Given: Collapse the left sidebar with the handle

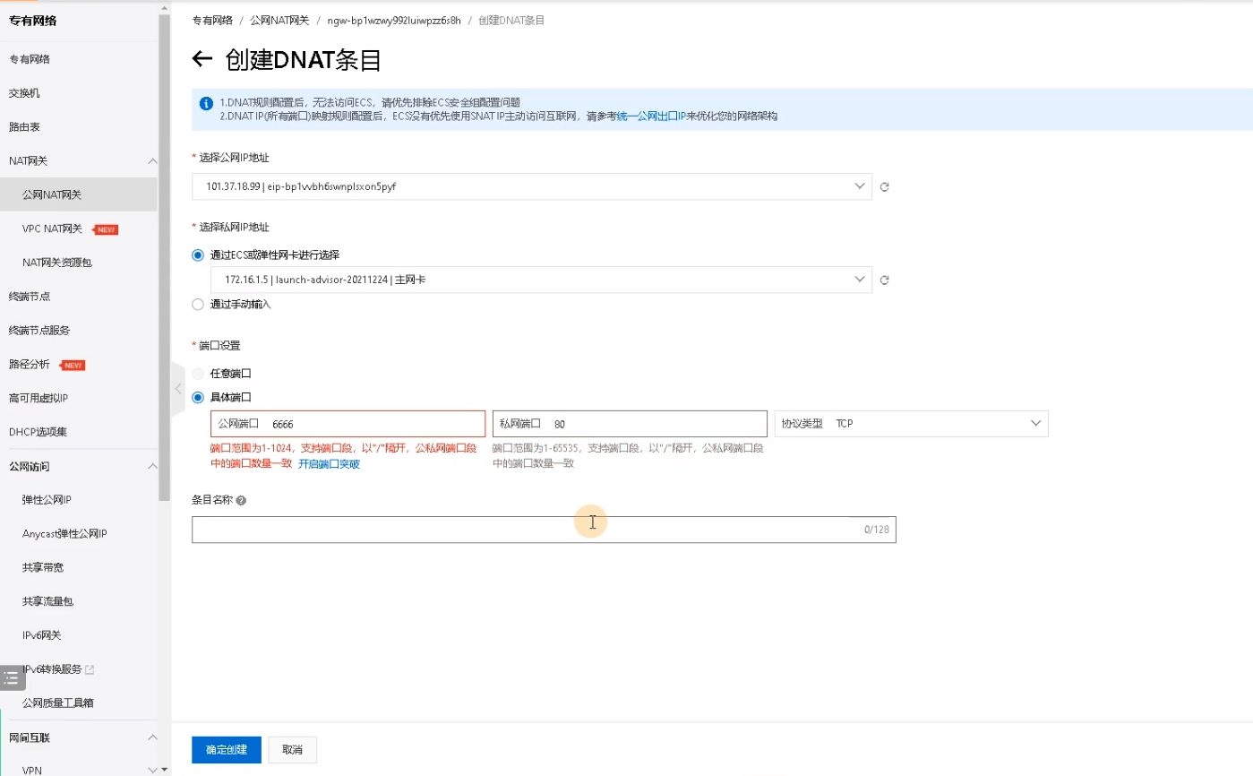Looking at the screenshot, I should pos(177,389).
